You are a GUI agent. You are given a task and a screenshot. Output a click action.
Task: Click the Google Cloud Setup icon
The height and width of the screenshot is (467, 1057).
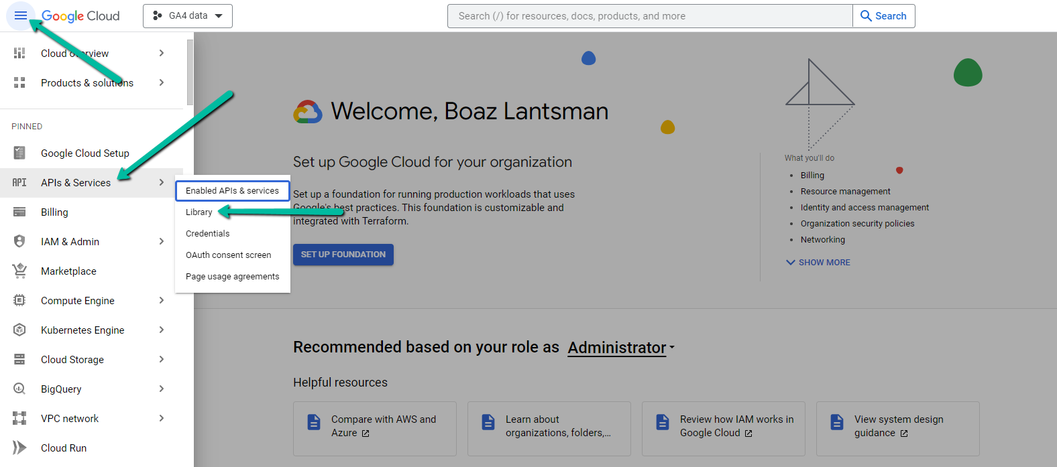coord(19,153)
